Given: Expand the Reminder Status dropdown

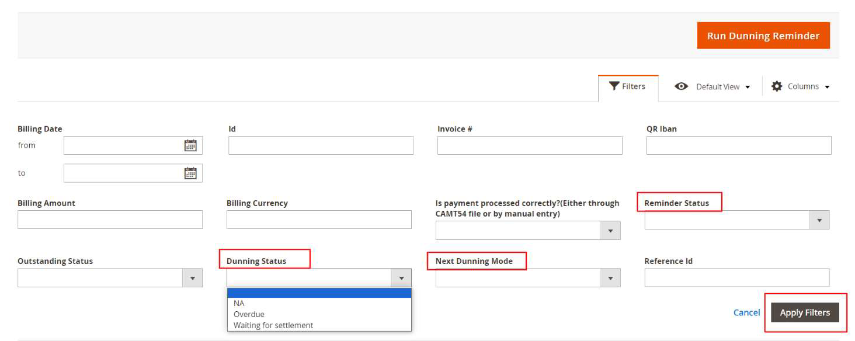Looking at the screenshot, I should coord(819,220).
